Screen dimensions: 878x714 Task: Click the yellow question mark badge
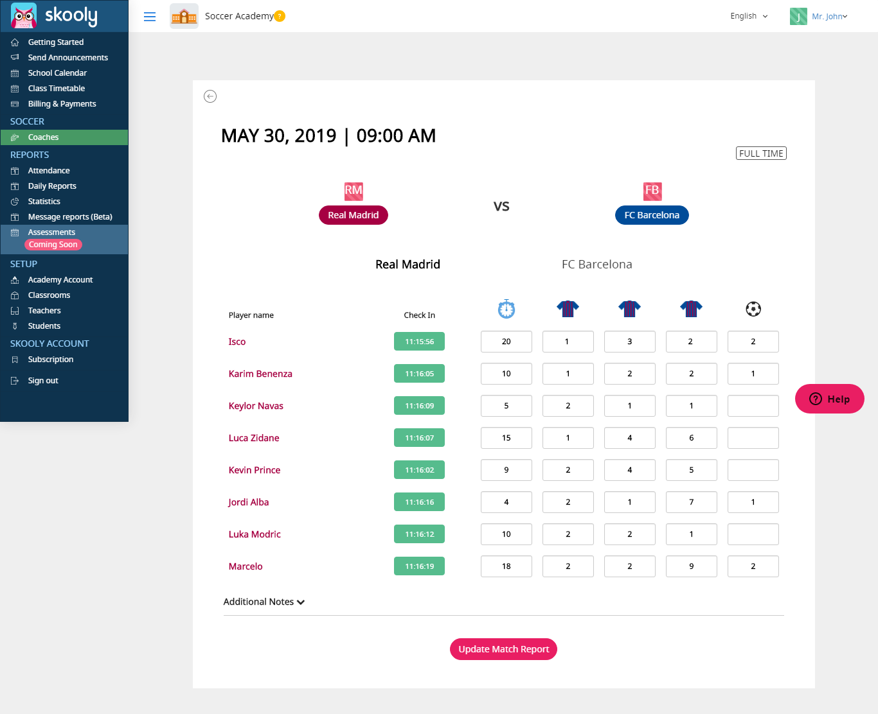(280, 16)
